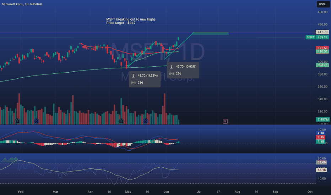Click price range icon in 10.82% measurement box

[172, 67]
